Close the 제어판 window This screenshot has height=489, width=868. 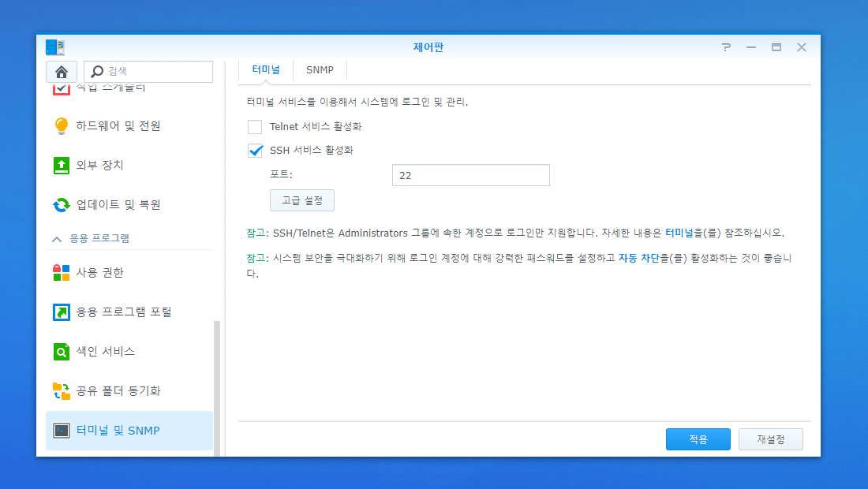(x=802, y=47)
